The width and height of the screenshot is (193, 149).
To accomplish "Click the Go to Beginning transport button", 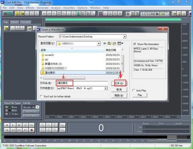I will point(7,130).
